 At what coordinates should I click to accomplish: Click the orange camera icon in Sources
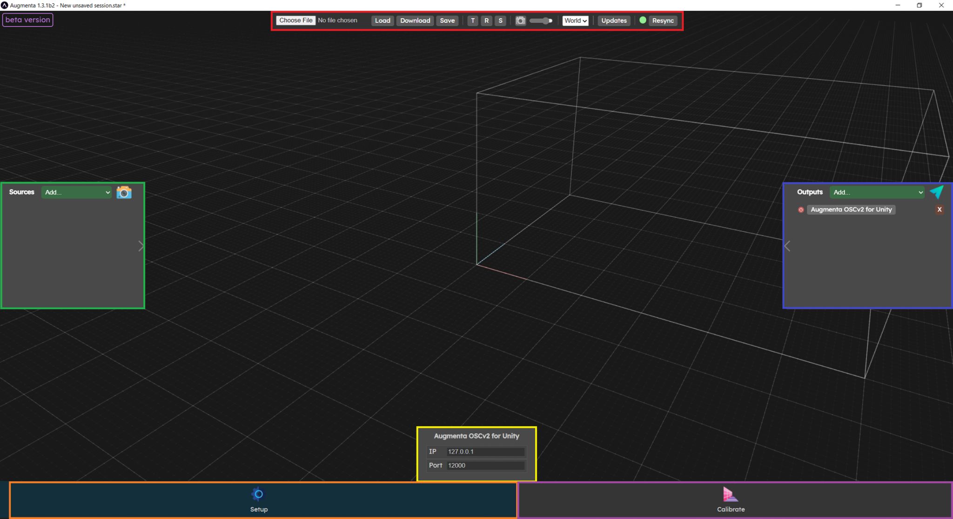pyautogui.click(x=124, y=192)
